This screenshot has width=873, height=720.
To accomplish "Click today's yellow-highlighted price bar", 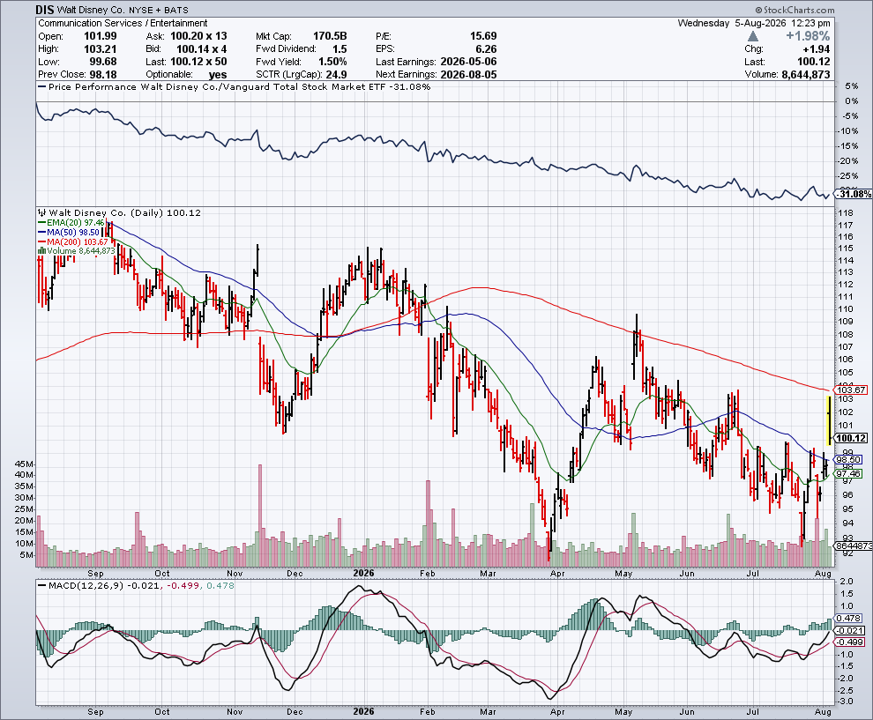I will pyautogui.click(x=830, y=420).
